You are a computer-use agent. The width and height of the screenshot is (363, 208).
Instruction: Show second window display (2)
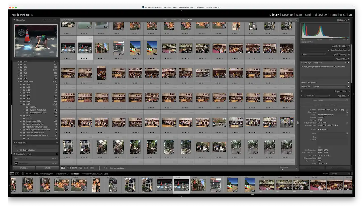coord(17,174)
